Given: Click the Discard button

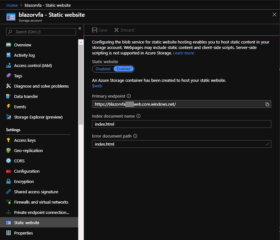Looking at the screenshot, I should (124, 30).
